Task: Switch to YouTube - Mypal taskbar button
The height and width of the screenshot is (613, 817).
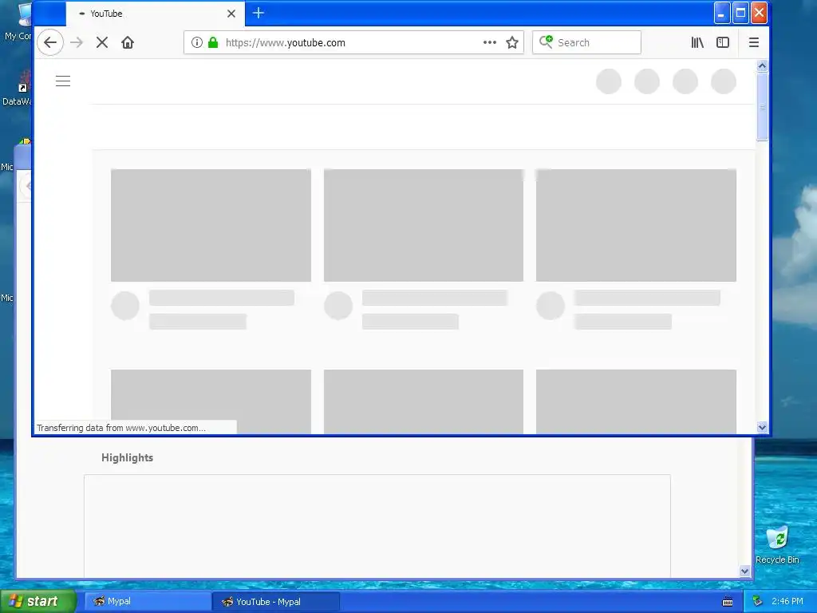Action: tap(276, 602)
